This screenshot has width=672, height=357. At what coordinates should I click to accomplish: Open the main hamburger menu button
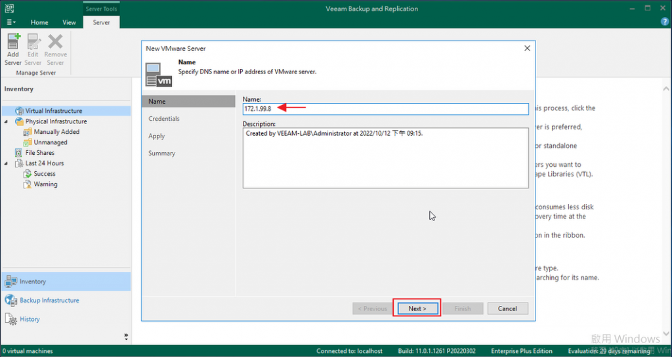tap(12, 22)
